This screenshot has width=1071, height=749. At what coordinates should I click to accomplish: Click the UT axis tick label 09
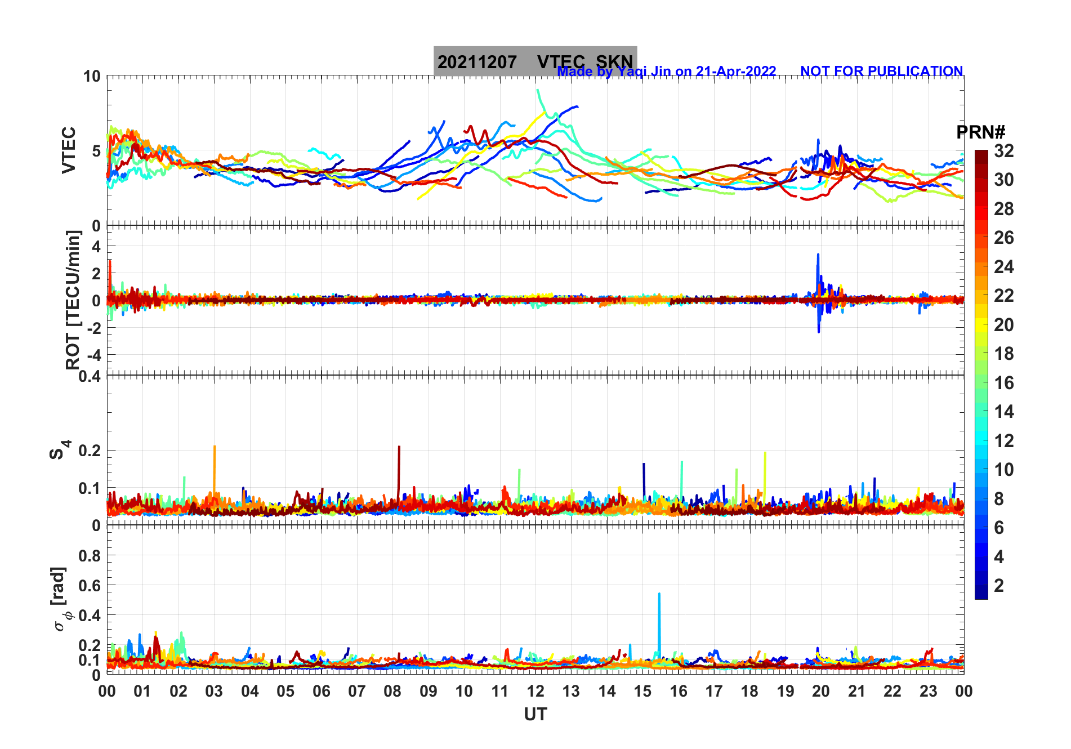coord(429,691)
